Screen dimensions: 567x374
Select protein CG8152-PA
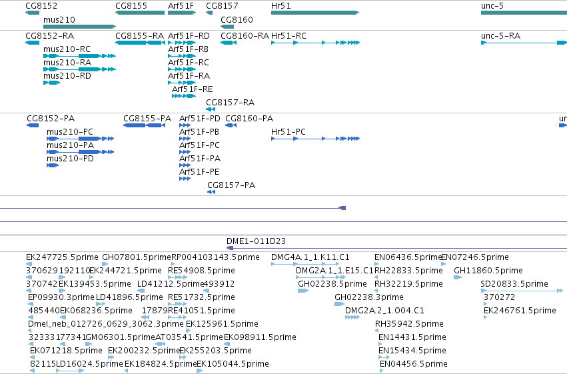pos(51,119)
